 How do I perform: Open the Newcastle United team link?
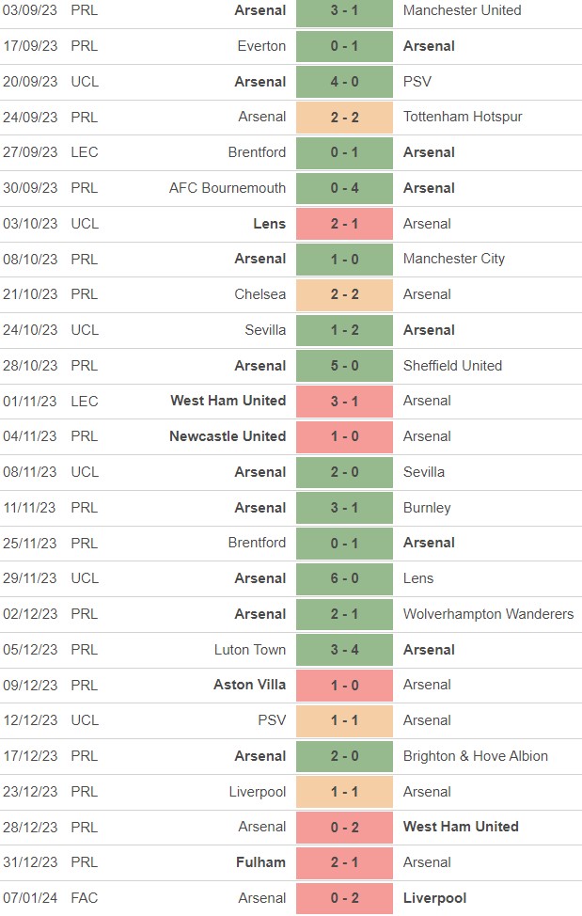(x=228, y=436)
